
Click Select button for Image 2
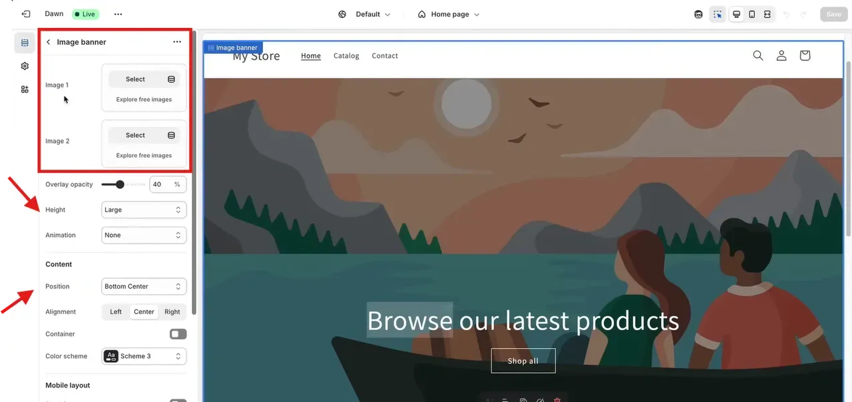click(x=135, y=135)
